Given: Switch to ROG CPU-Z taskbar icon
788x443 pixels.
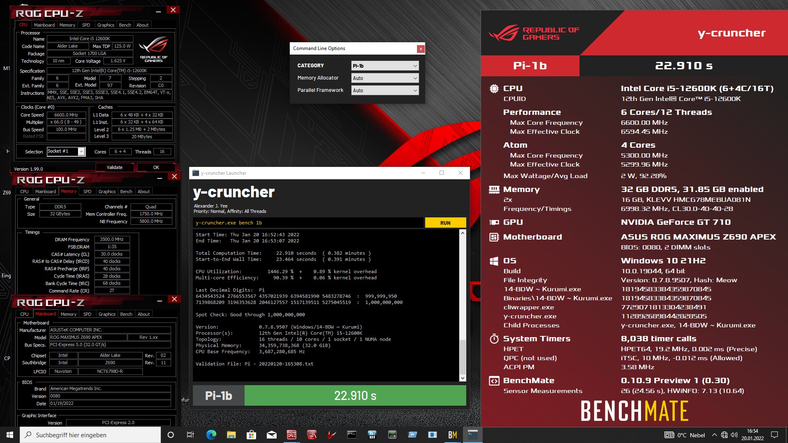Looking at the screenshot, I should click(291, 435).
